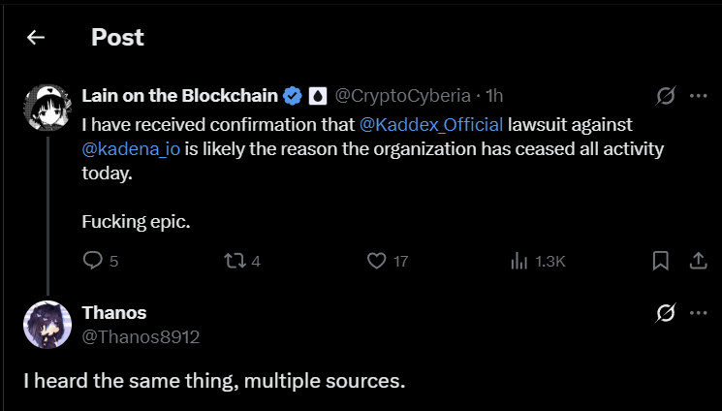Repost the Kaddex lawsuit post
The image size is (722, 411).
click(x=235, y=261)
